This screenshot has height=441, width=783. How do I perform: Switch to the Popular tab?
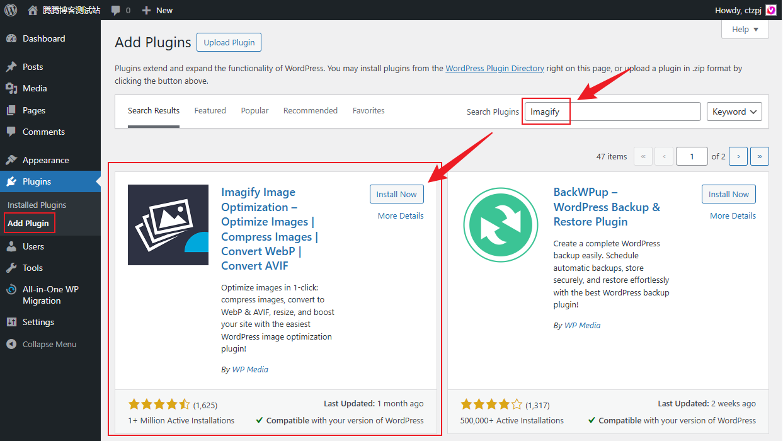pyautogui.click(x=254, y=110)
